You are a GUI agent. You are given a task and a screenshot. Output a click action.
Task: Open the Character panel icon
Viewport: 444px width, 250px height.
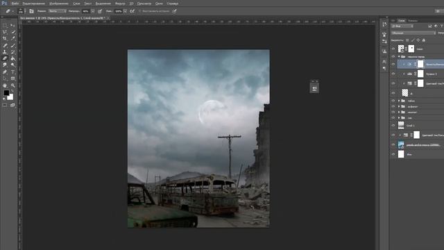[x=384, y=62]
